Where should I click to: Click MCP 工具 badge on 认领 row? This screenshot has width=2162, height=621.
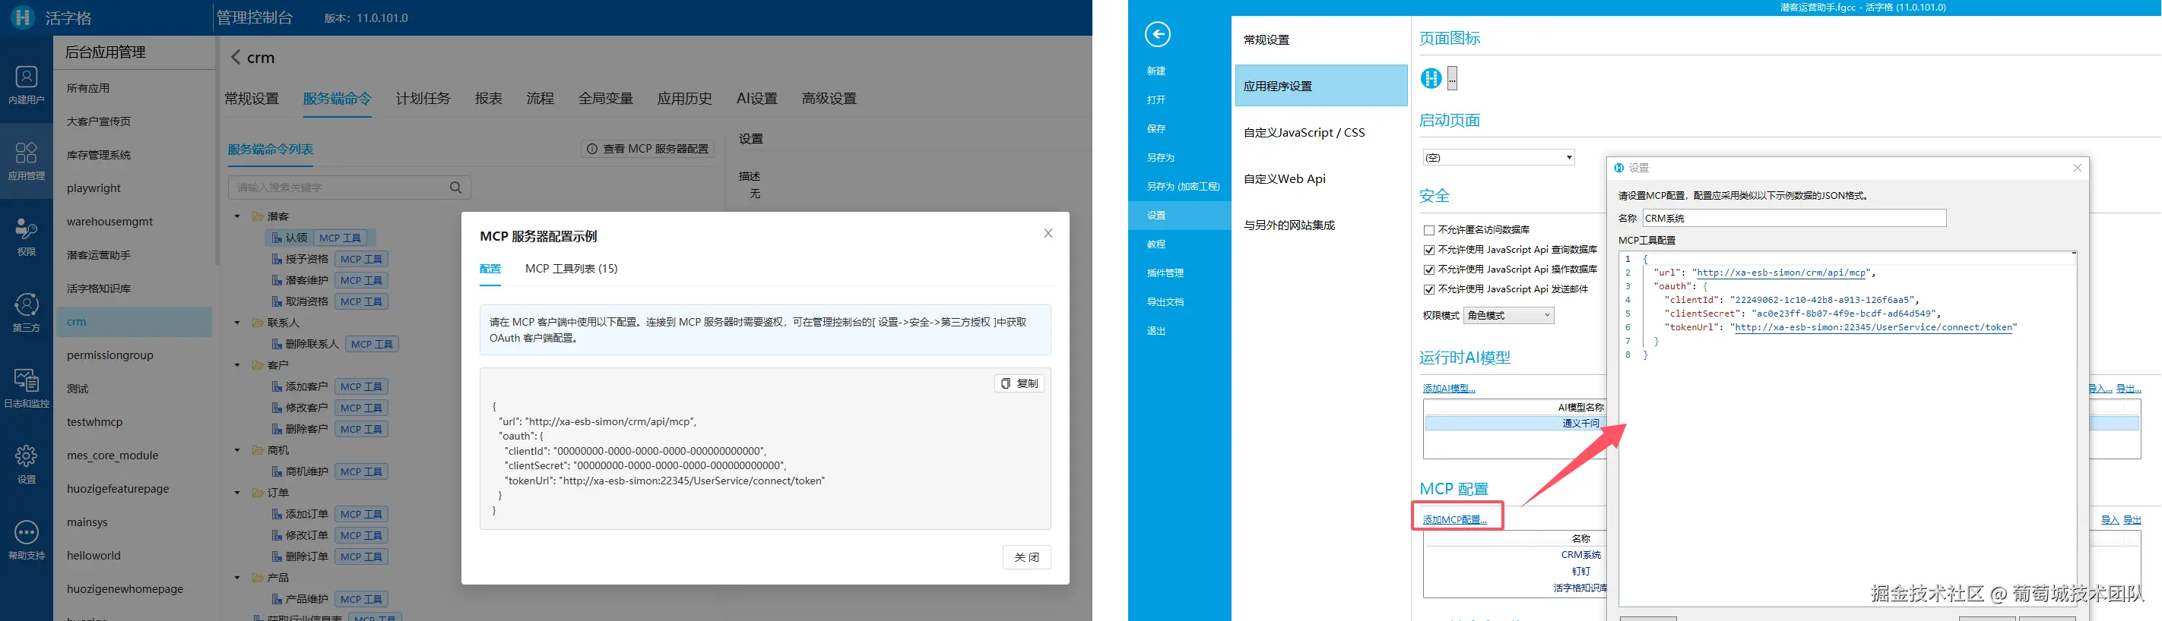click(340, 238)
